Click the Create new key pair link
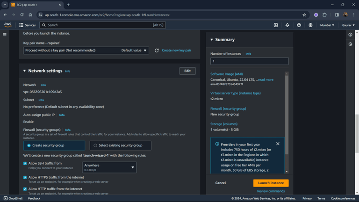This screenshot has width=359, height=202. tap(177, 50)
